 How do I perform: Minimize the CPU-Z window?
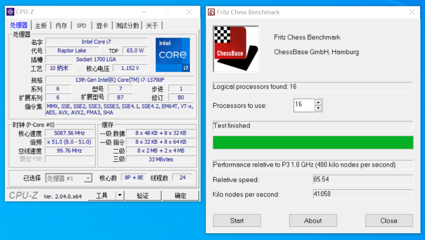(x=144, y=12)
